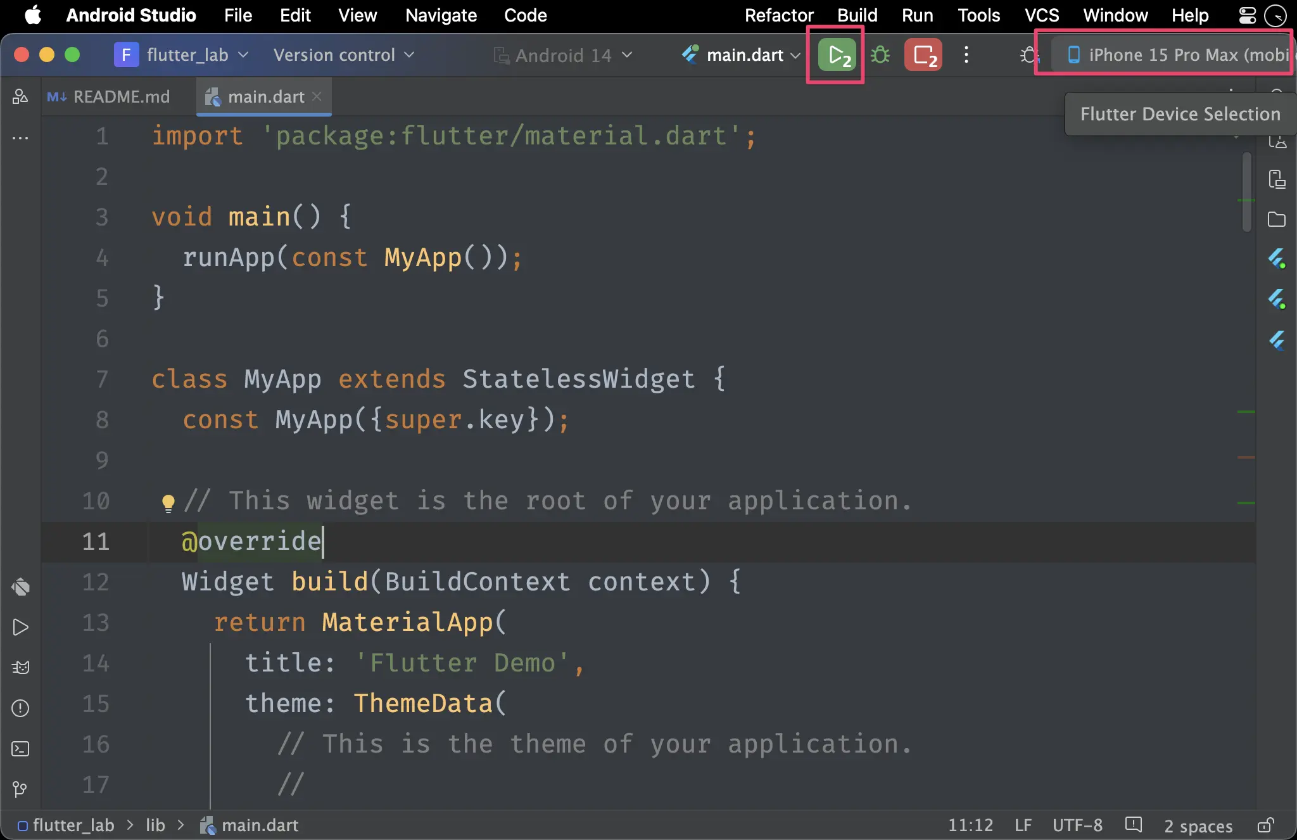
Task: Open the Device Explorer folder icon
Action: click(x=1277, y=219)
